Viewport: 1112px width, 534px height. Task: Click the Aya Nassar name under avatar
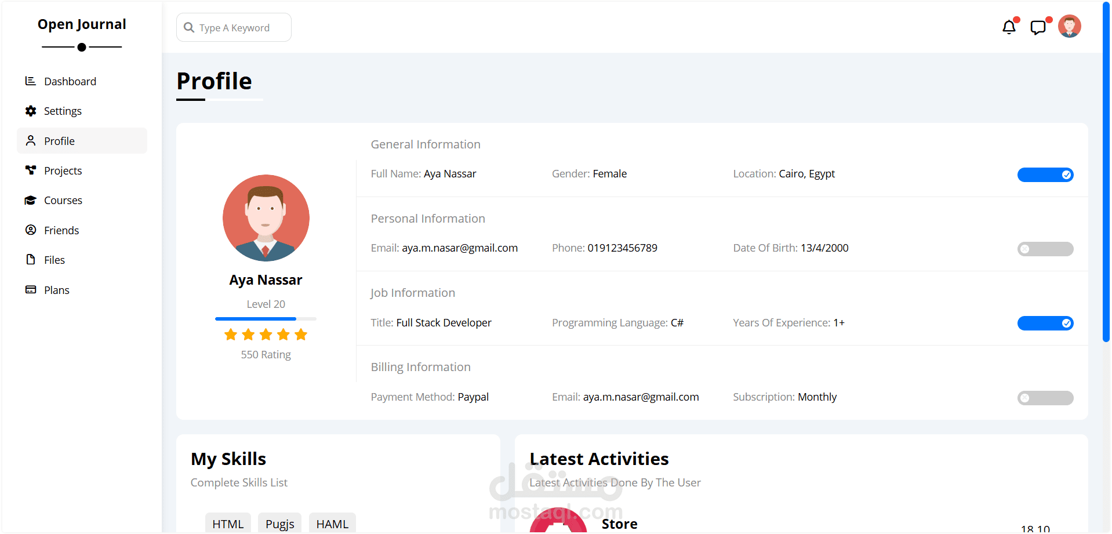tap(266, 280)
